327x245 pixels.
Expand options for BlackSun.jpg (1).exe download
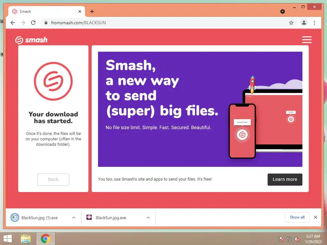point(74,218)
